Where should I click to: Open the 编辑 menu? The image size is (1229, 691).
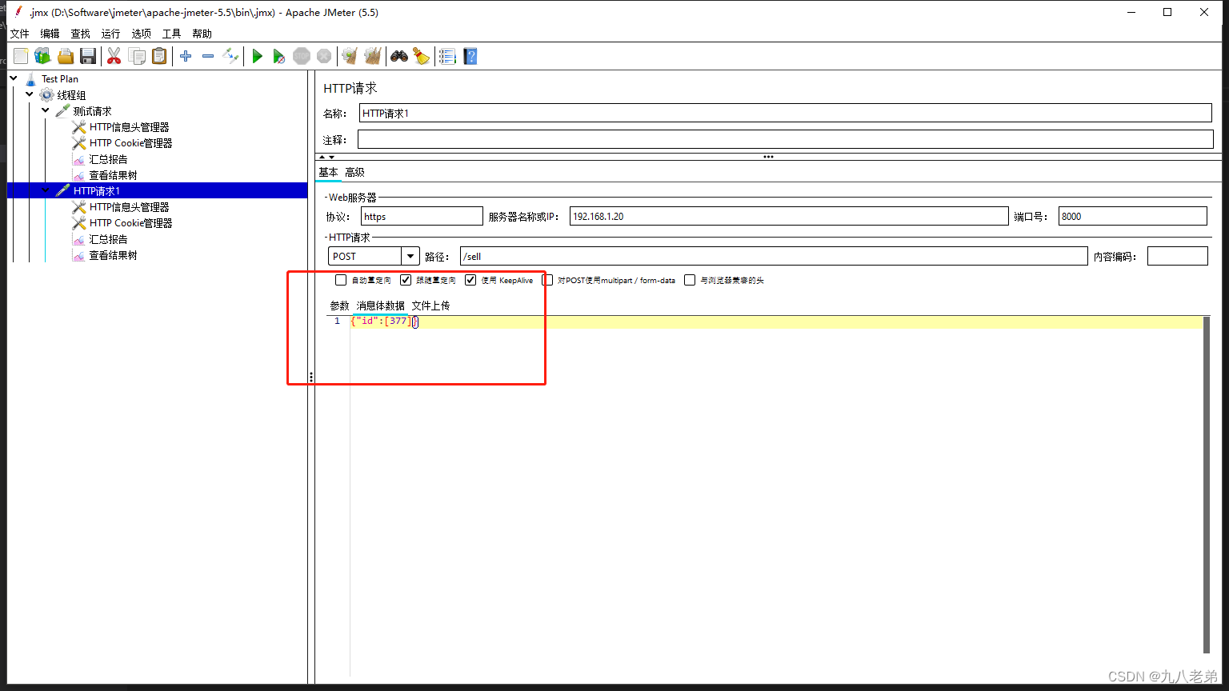(x=50, y=34)
